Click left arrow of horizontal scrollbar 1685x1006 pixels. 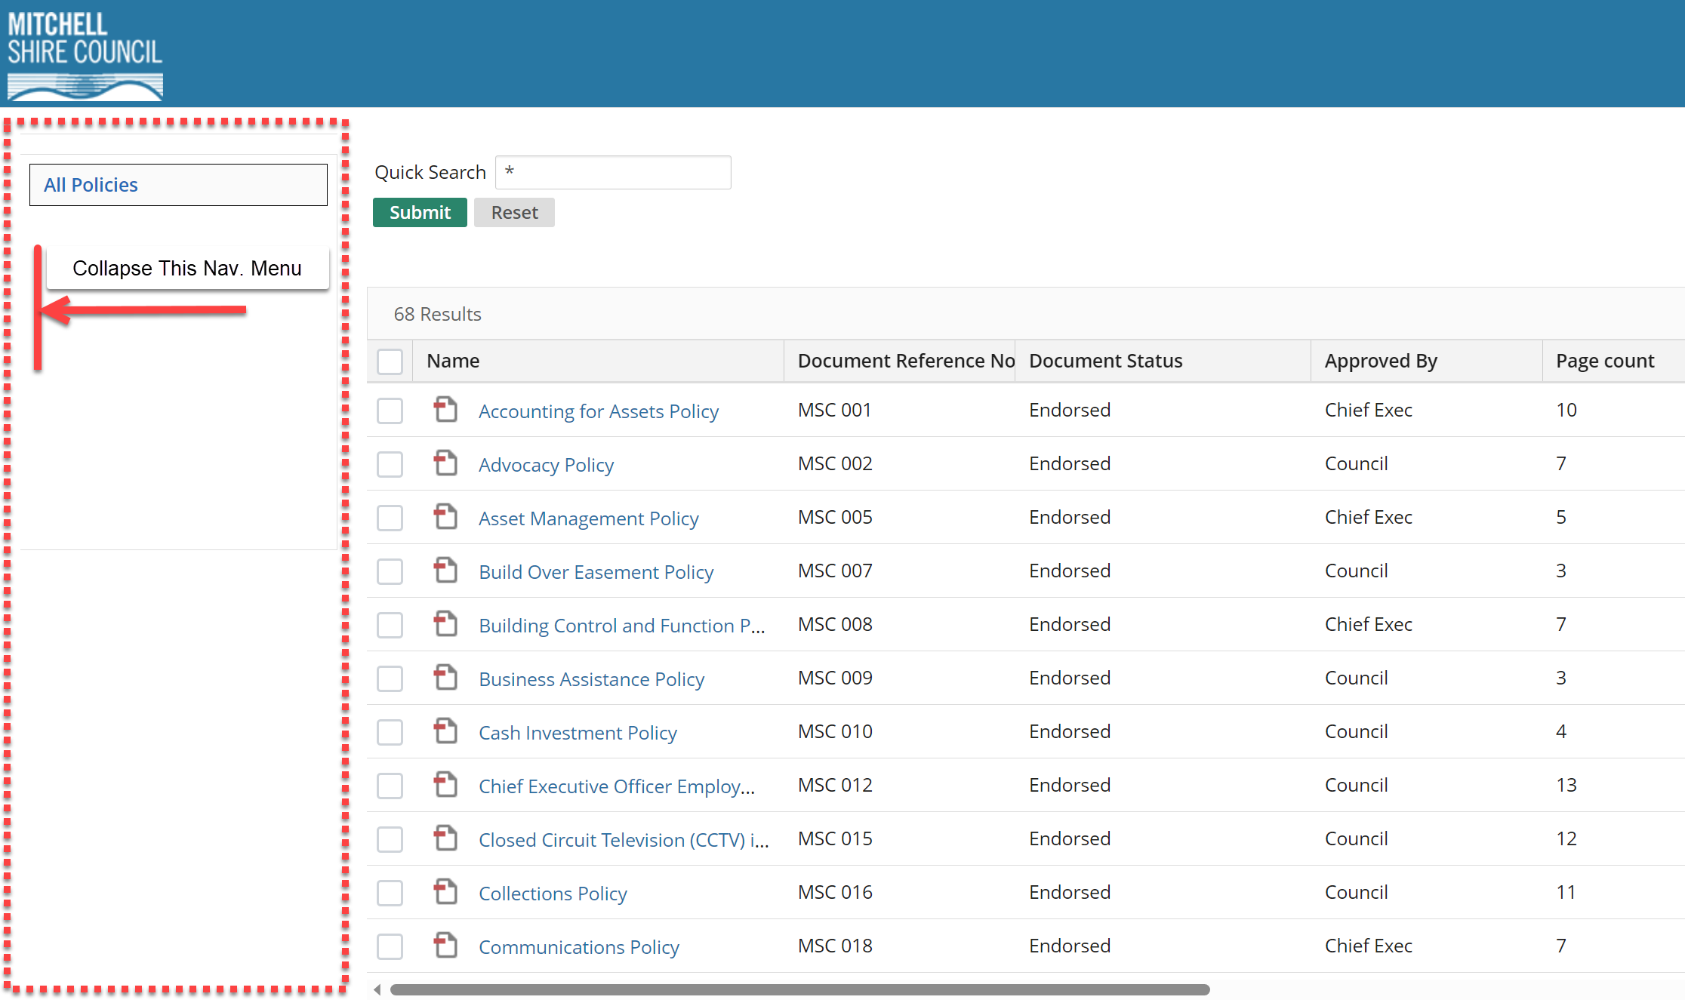point(377,989)
